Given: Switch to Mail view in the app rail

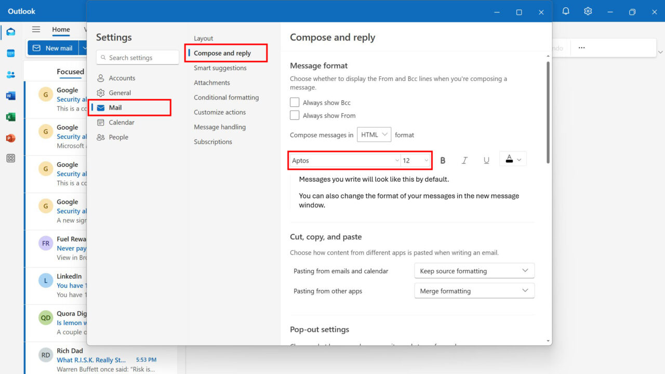Looking at the screenshot, I should (x=10, y=32).
